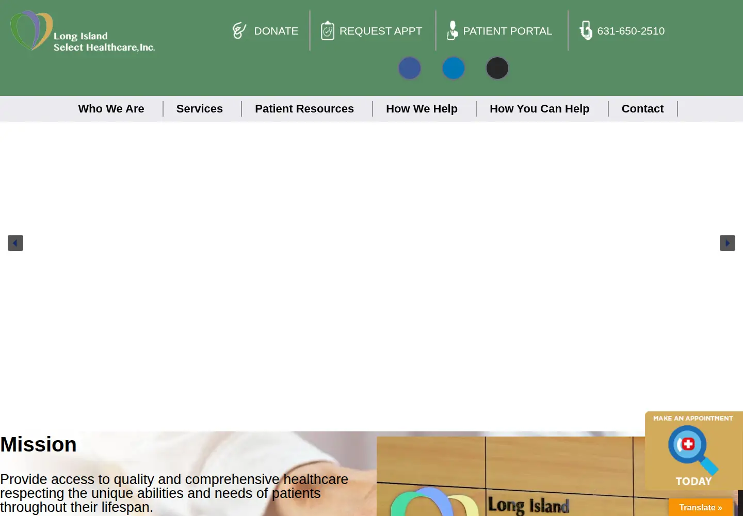The image size is (743, 516).
Task: Call the 631-650-2510 phone link
Action: 631,31
